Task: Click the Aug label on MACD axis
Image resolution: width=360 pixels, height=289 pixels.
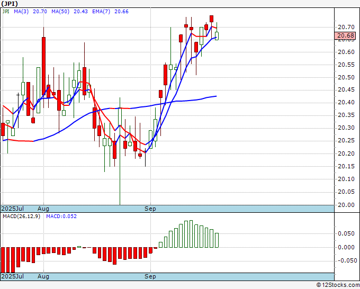Action: pyautogui.click(x=43, y=276)
